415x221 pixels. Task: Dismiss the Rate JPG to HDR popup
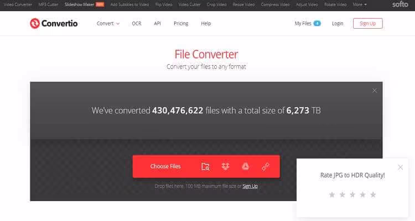coord(401,167)
